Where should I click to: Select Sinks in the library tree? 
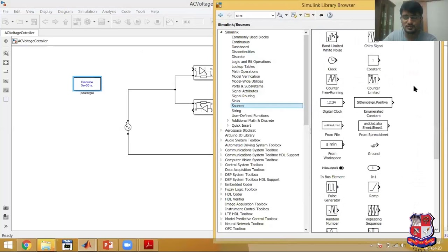pos(236,101)
